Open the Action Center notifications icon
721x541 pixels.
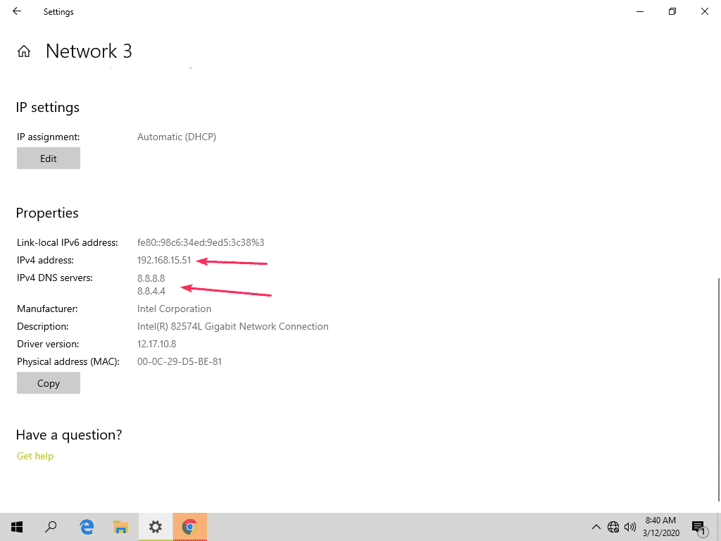point(699,528)
